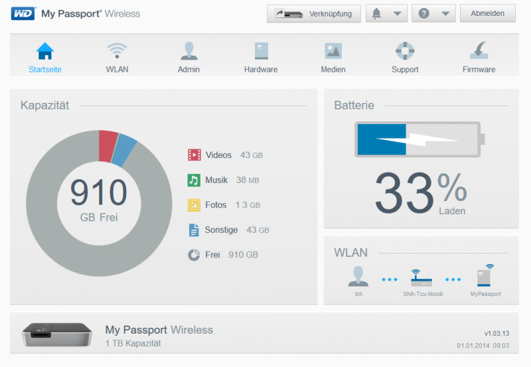Click the blue Sonstige chart segment

124,151
